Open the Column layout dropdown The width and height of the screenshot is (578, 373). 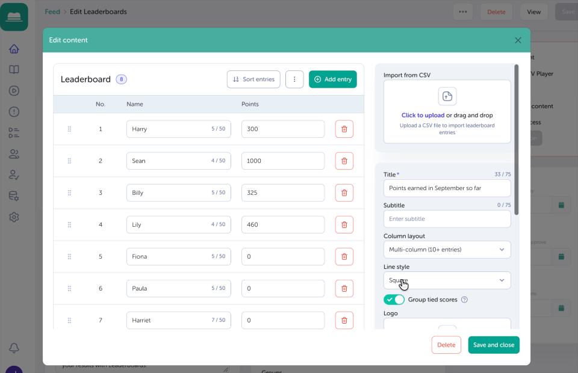tap(447, 250)
